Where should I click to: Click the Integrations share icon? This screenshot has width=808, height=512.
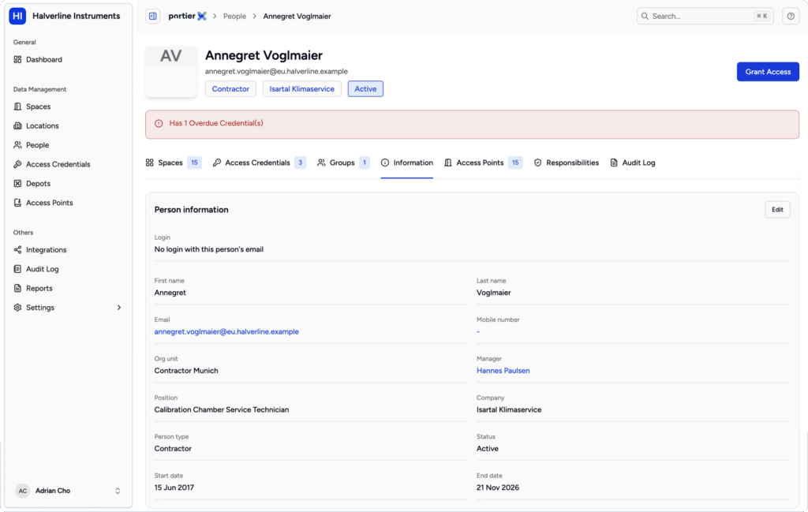(17, 250)
